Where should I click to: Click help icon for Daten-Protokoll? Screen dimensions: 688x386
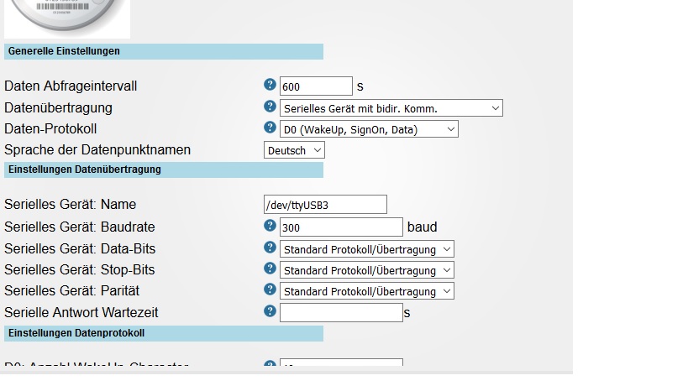click(270, 128)
